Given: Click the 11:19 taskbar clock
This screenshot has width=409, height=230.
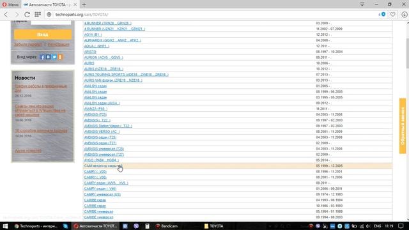Looking at the screenshot, I should [x=389, y=226].
